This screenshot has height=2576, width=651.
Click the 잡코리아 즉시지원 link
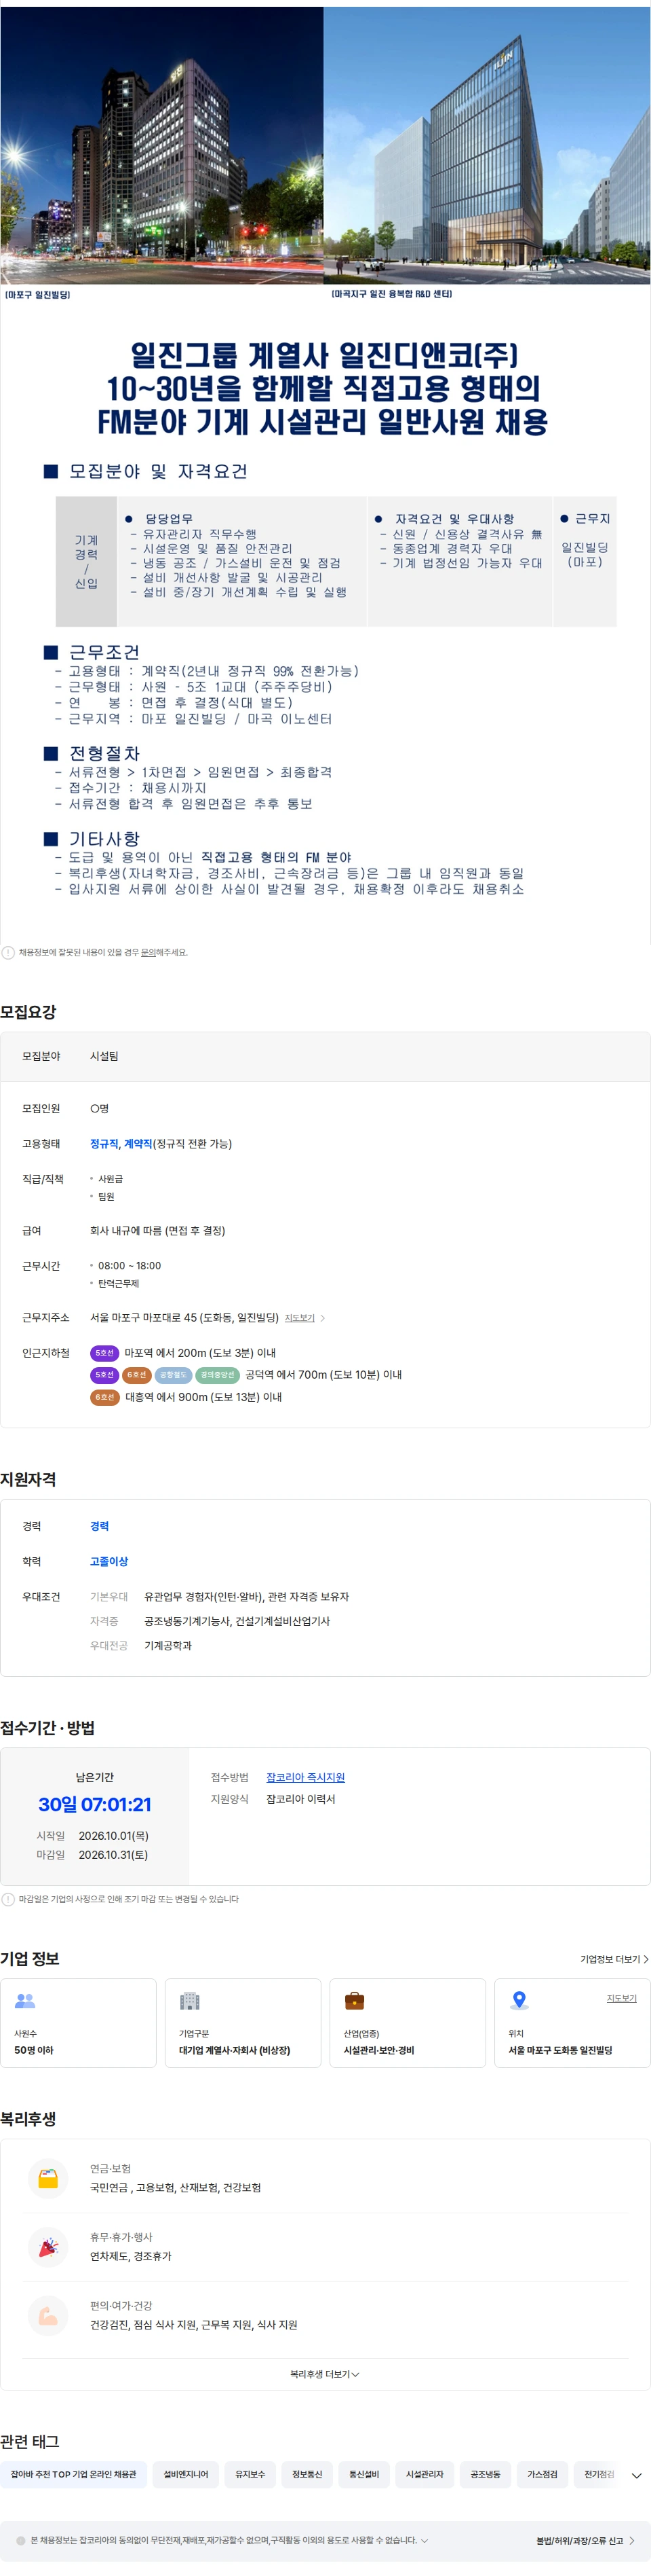point(306,1777)
